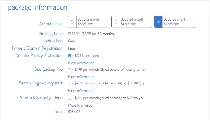Click the Search Engine Jumpstart label
Viewport: 210px width, 120px height.
pyautogui.click(x=41, y=83)
